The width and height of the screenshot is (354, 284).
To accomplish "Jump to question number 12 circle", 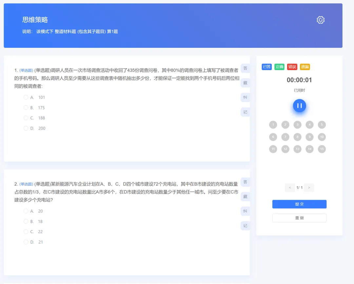I will (285, 149).
